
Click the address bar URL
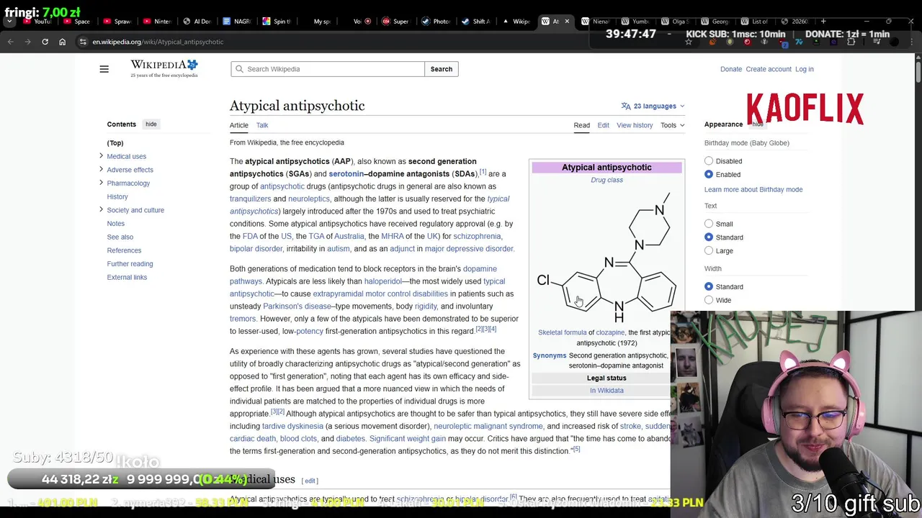tap(158, 42)
